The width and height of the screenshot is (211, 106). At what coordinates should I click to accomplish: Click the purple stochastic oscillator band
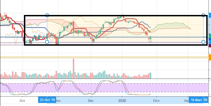click(x=104, y=88)
